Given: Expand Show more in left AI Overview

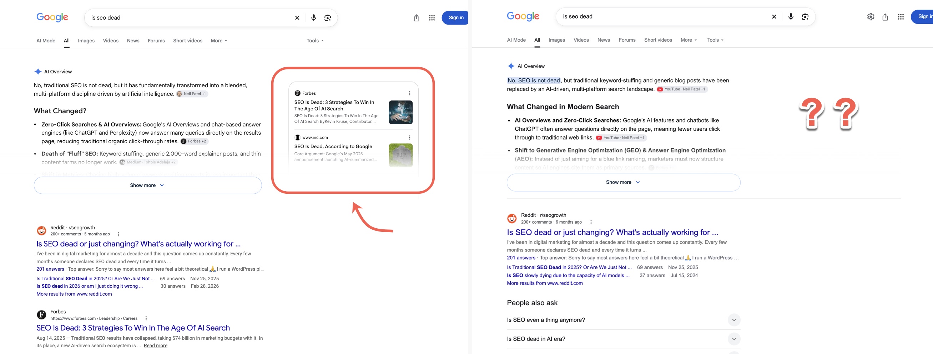Looking at the screenshot, I should [x=148, y=185].
